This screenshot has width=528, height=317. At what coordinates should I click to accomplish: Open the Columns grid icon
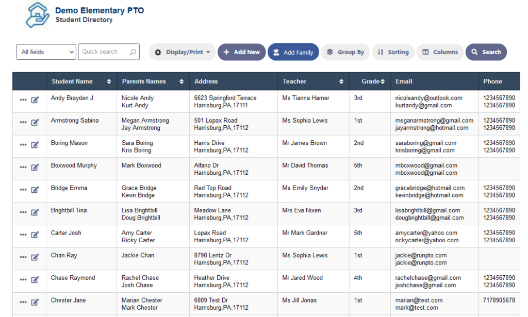click(426, 52)
